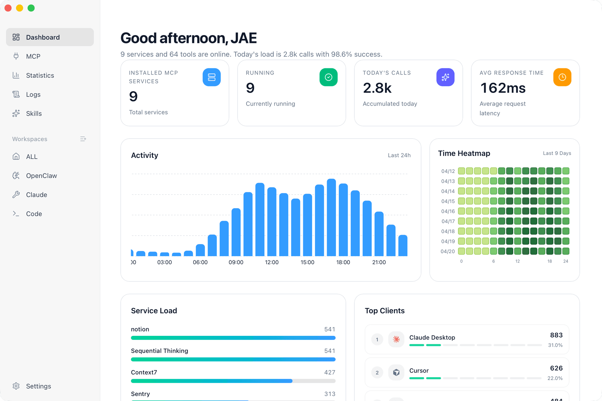Click the Avg Response Time card
The width and height of the screenshot is (602, 401).
pyautogui.click(x=525, y=93)
